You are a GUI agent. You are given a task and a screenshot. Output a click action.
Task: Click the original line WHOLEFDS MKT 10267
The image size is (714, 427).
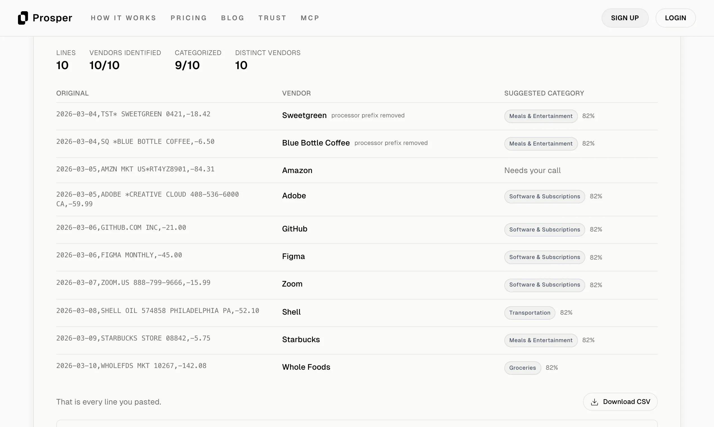pyautogui.click(x=131, y=366)
